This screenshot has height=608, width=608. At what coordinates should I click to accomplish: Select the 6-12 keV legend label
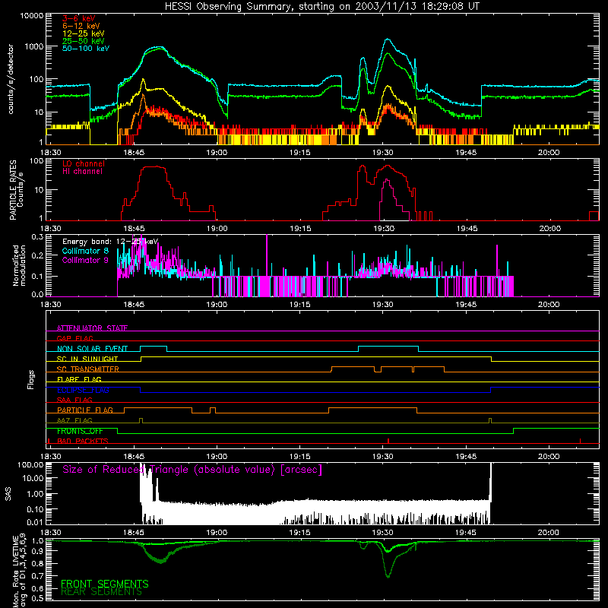pyautogui.click(x=81, y=26)
